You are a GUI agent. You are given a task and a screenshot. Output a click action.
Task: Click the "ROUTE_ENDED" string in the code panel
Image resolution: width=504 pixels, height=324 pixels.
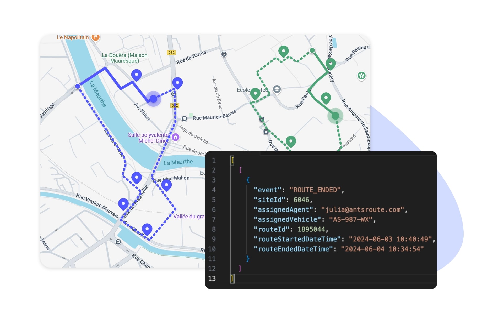click(x=315, y=190)
